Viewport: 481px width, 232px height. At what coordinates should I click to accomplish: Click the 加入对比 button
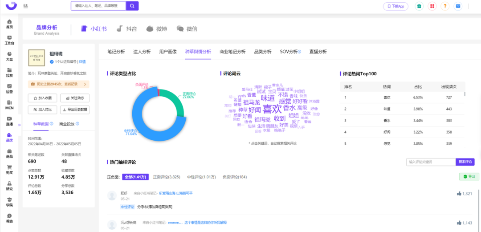coord(43,110)
